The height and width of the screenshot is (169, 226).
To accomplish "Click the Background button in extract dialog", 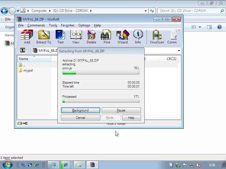I will [81, 110].
